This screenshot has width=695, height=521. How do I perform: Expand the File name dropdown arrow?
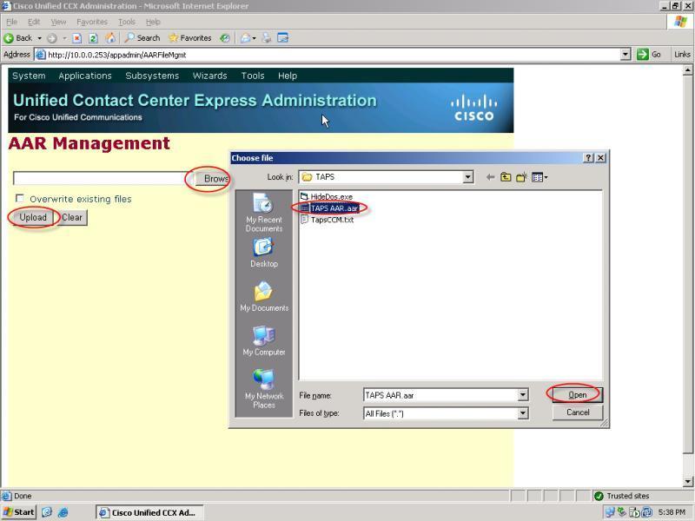523,395
